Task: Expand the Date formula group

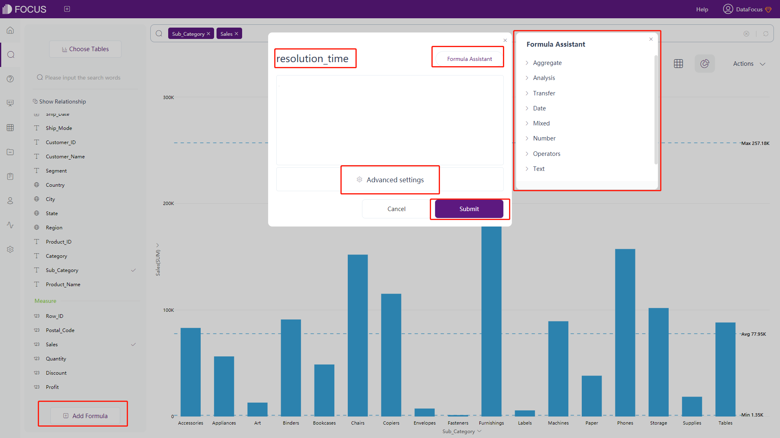Action: point(527,108)
